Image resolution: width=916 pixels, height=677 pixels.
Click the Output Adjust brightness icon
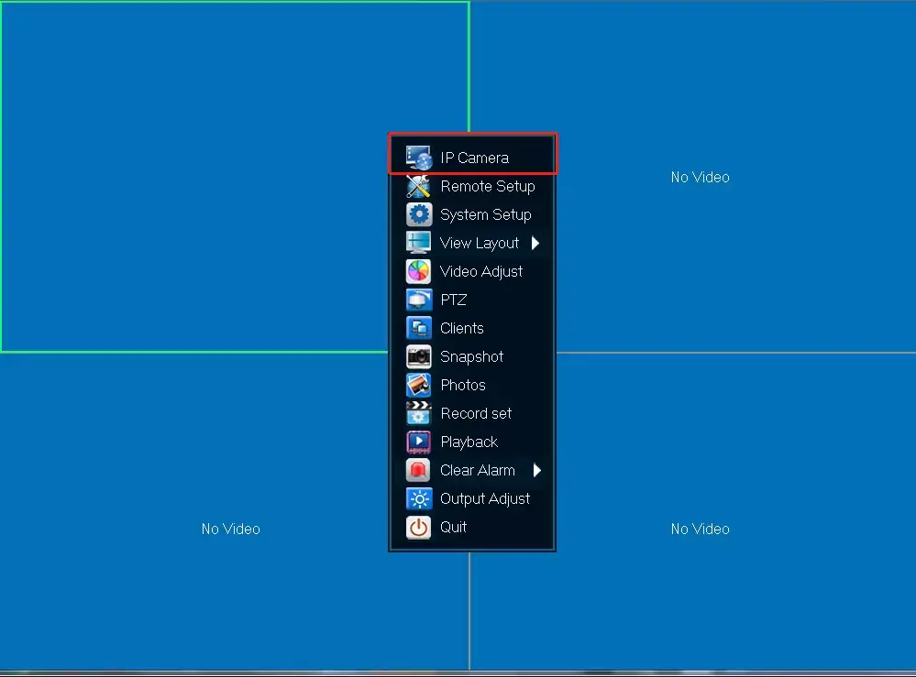point(419,498)
